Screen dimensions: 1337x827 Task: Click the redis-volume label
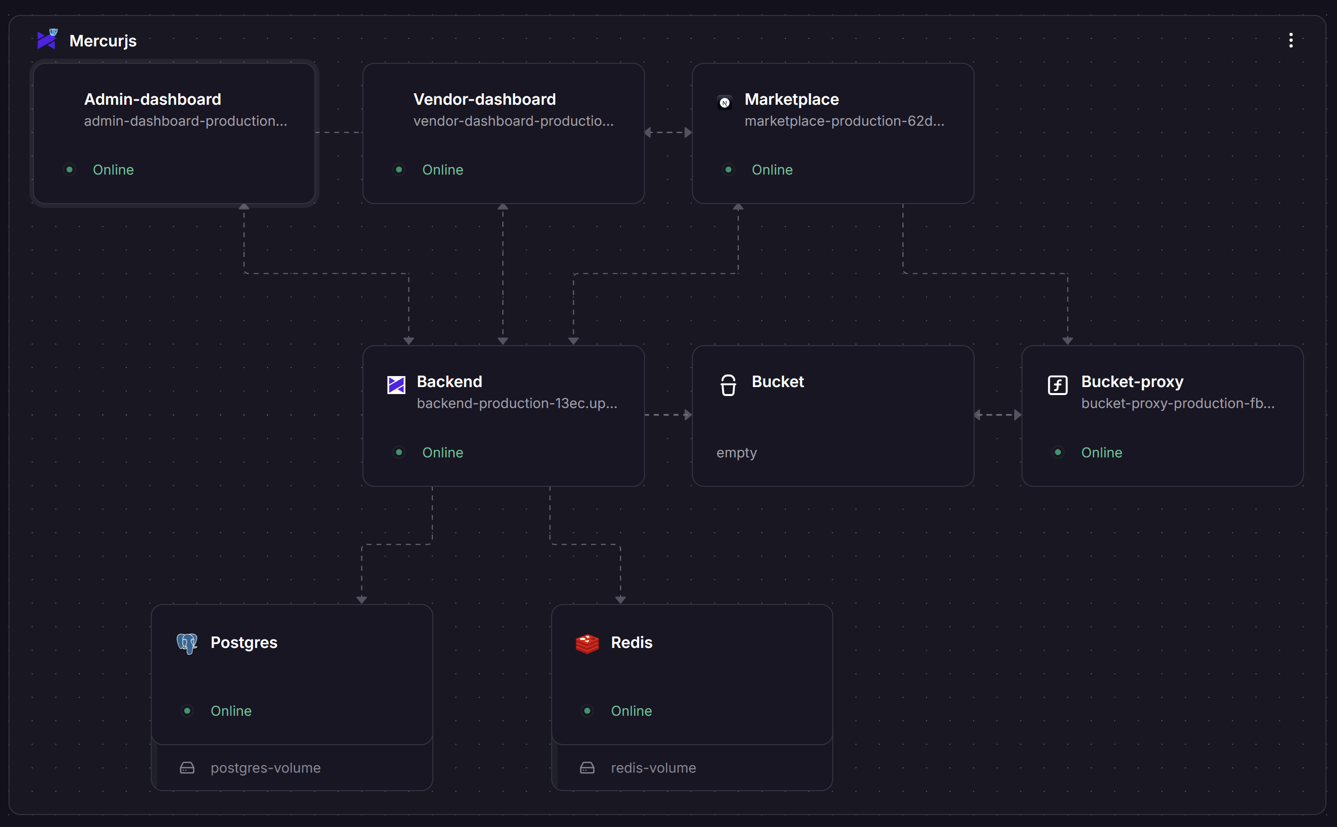point(653,768)
